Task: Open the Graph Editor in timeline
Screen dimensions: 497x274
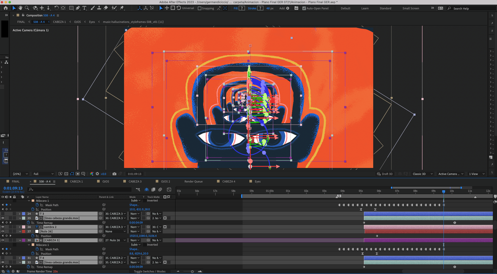Action: (x=169, y=190)
